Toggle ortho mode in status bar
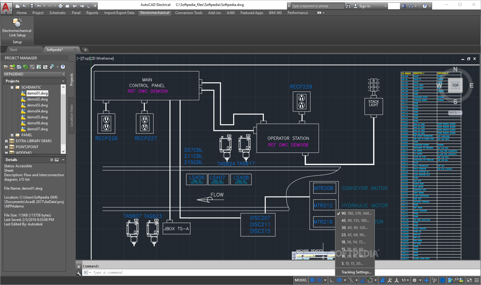Screen dimensions: 481x285 332,280
